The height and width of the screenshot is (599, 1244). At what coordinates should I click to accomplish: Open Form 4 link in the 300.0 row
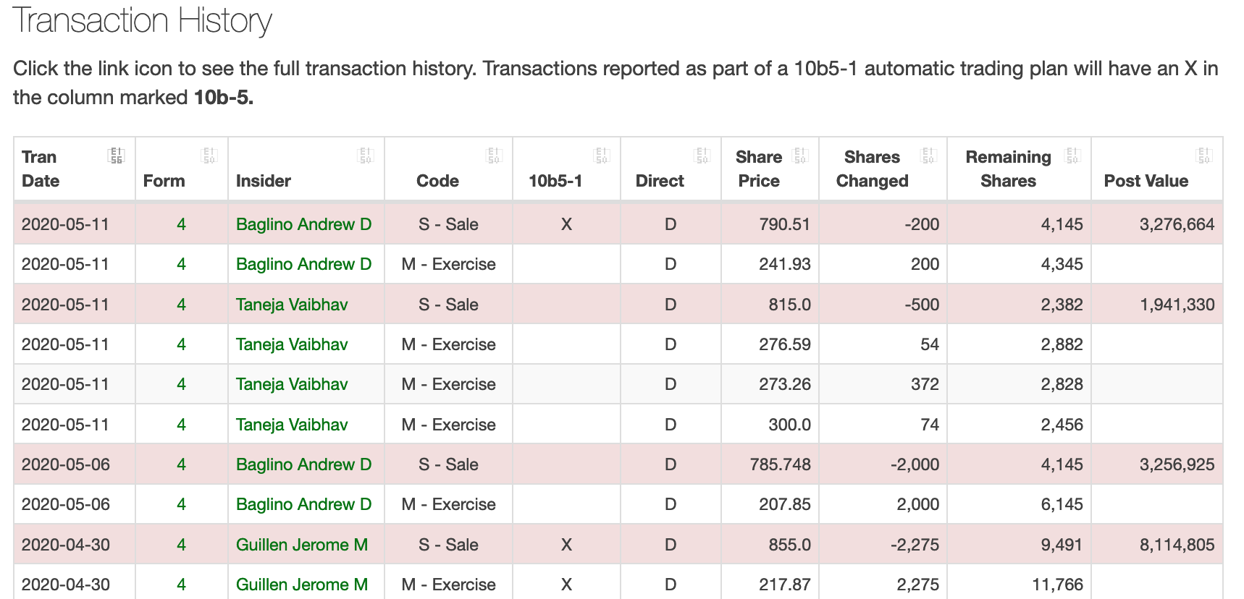[181, 425]
